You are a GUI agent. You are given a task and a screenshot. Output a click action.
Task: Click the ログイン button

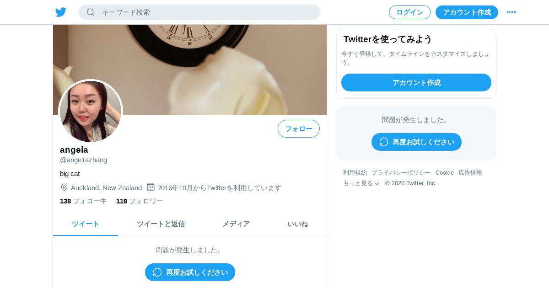coord(410,12)
